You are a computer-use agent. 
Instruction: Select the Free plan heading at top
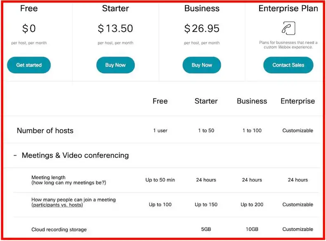click(29, 9)
